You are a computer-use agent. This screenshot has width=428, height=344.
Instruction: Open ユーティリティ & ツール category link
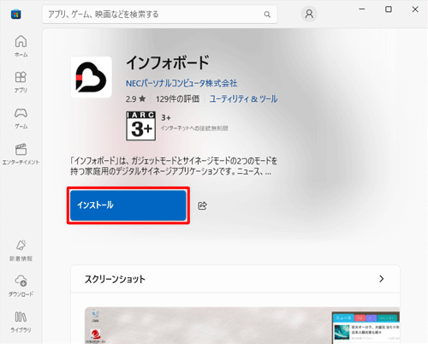(243, 99)
